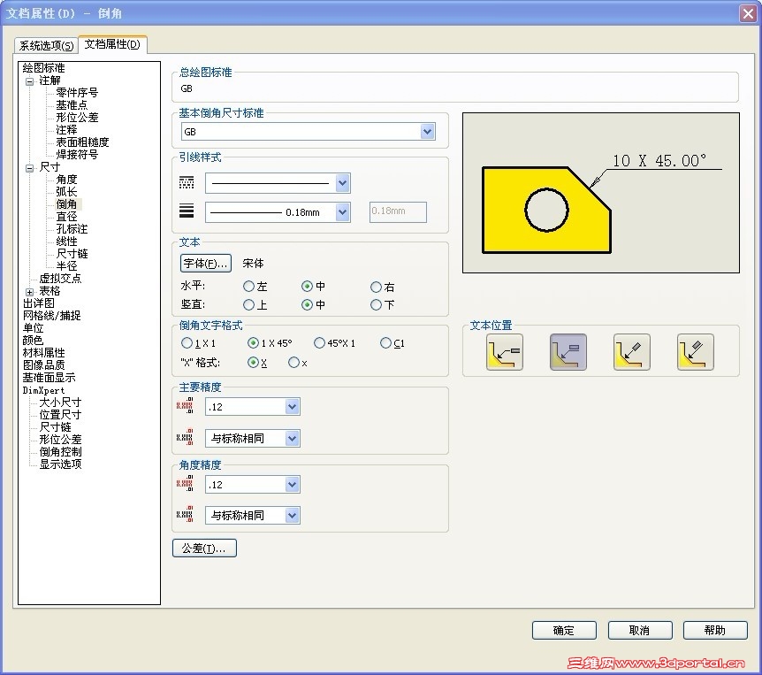The image size is (762, 675).
Task: Select 零件序号 tree item
Action: [x=77, y=92]
